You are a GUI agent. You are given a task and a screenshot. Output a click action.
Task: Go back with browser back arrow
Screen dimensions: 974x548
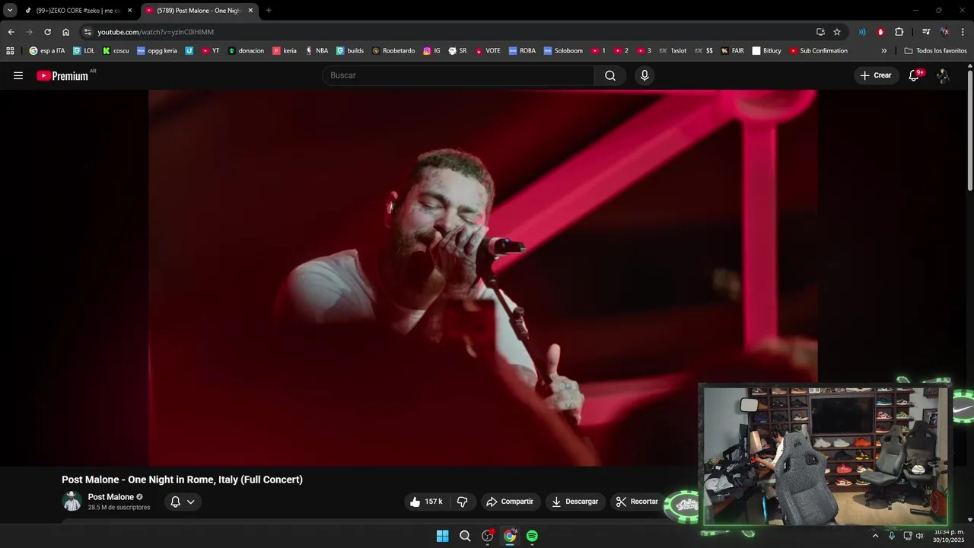(11, 32)
